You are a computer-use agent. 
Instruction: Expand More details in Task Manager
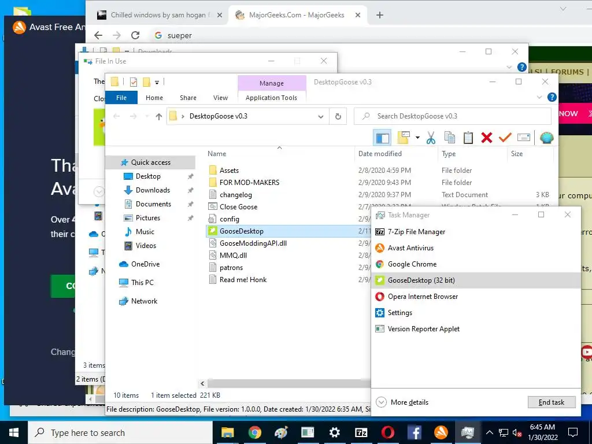[402, 402]
